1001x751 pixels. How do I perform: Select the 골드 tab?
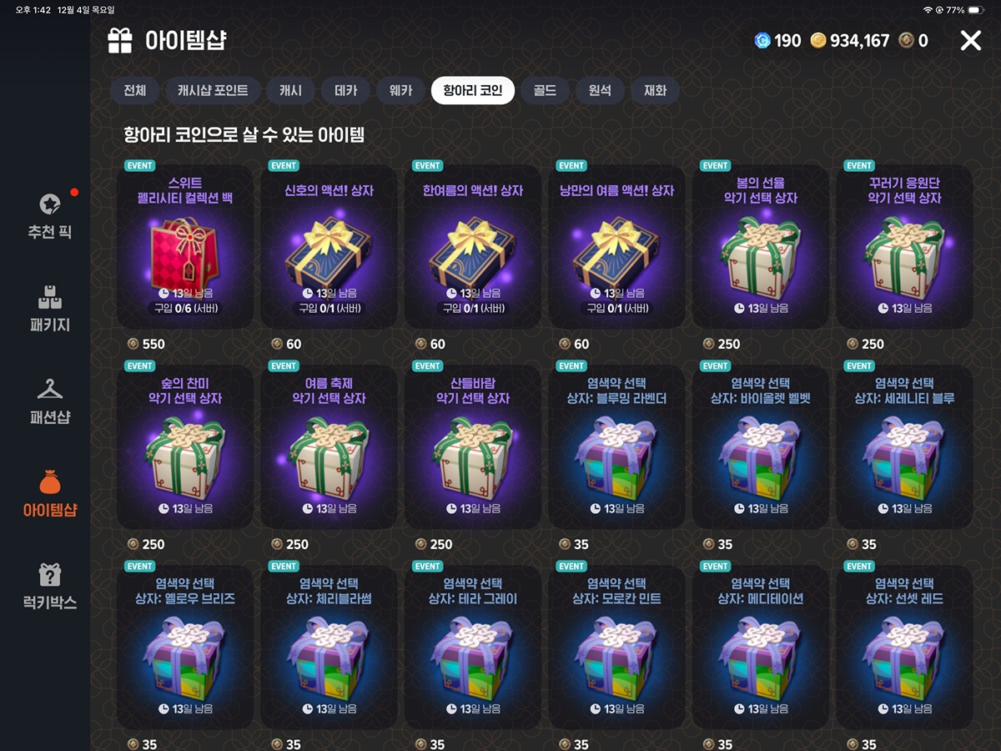[x=545, y=90]
